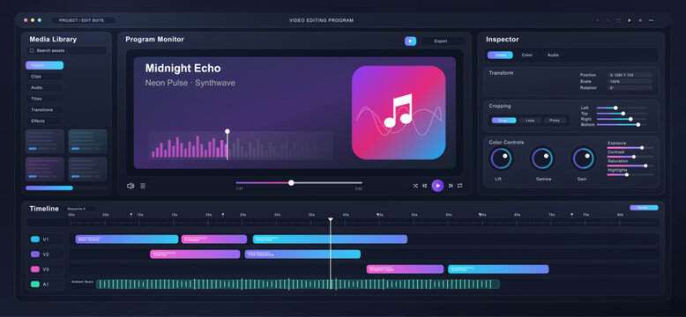This screenshot has height=317, width=686.
Task: Click the Render button in Timeline
Action: (644, 208)
